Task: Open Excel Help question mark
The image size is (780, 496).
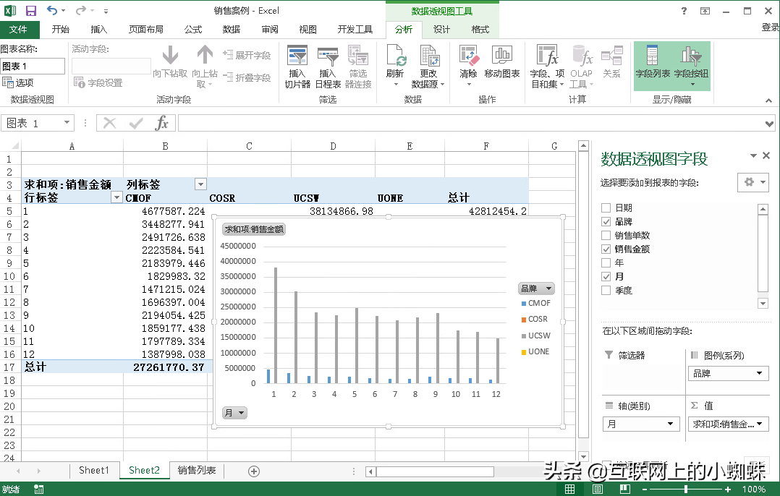Action: pos(684,10)
